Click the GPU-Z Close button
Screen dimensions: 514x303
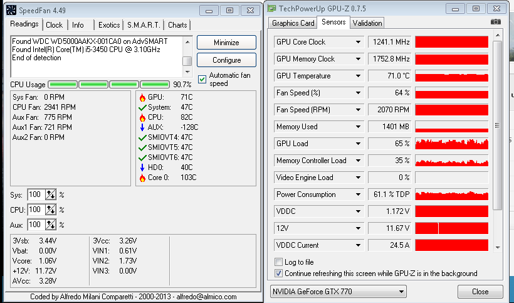480,292
